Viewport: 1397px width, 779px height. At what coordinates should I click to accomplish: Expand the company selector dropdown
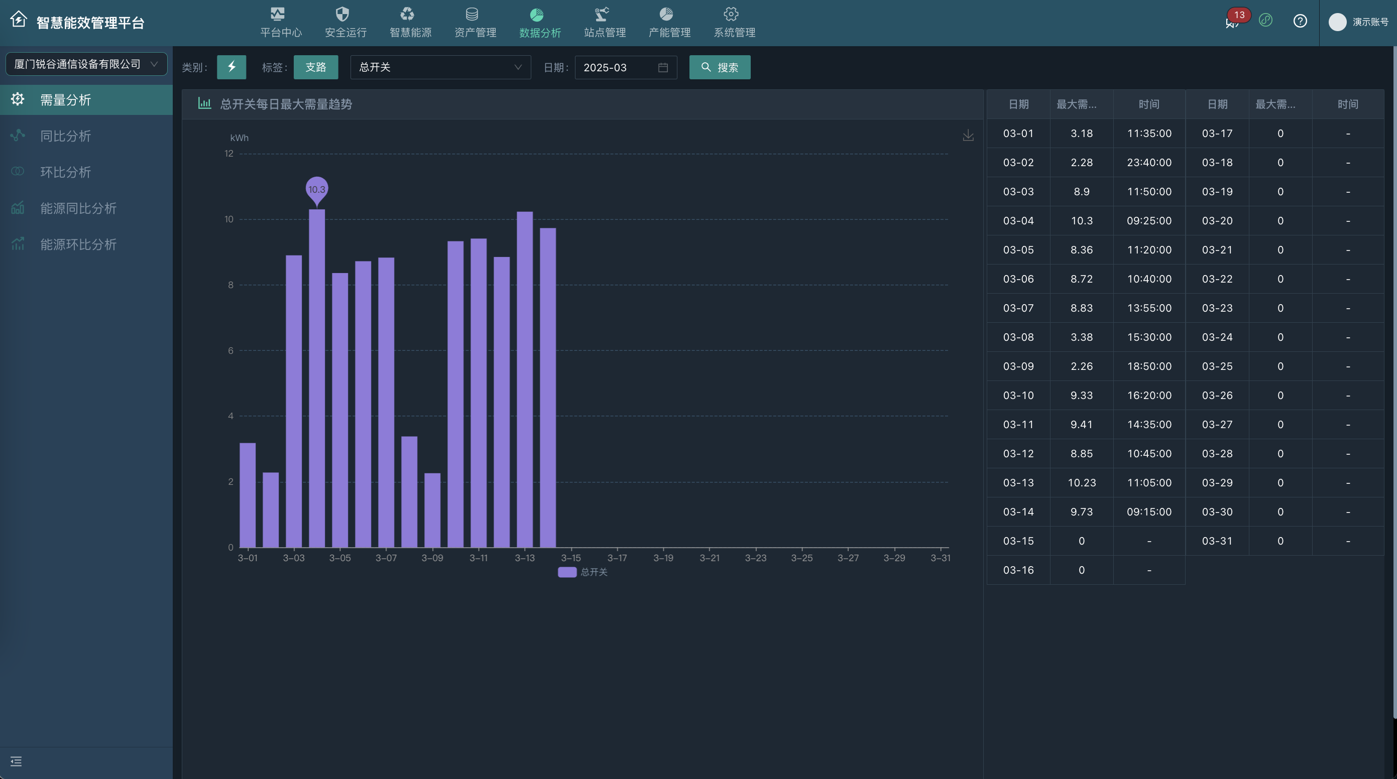[x=86, y=64]
